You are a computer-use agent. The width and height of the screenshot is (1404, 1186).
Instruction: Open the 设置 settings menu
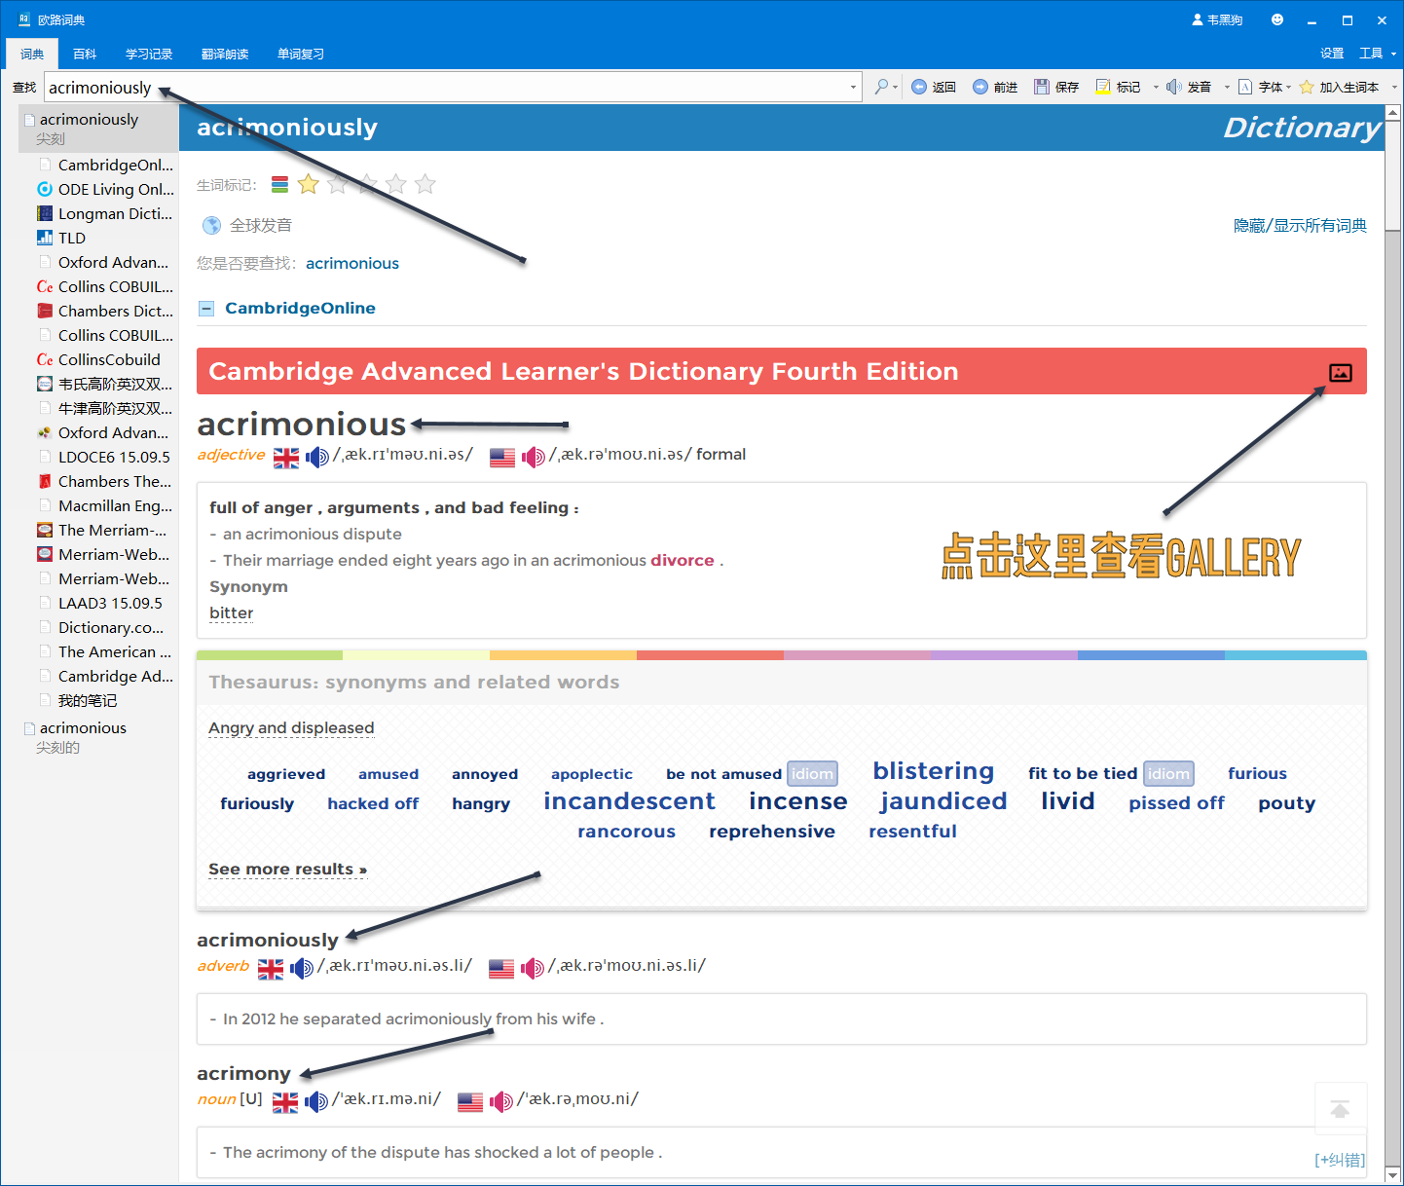tap(1331, 54)
